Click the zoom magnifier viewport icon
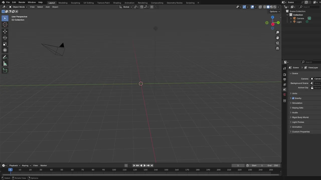321x180 pixels. (277, 32)
